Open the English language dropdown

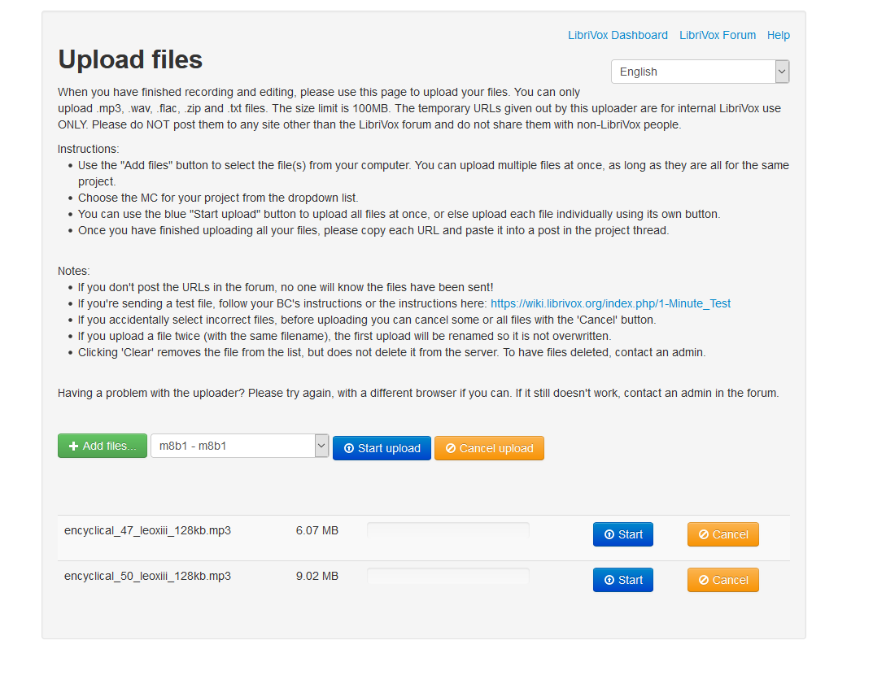click(700, 72)
